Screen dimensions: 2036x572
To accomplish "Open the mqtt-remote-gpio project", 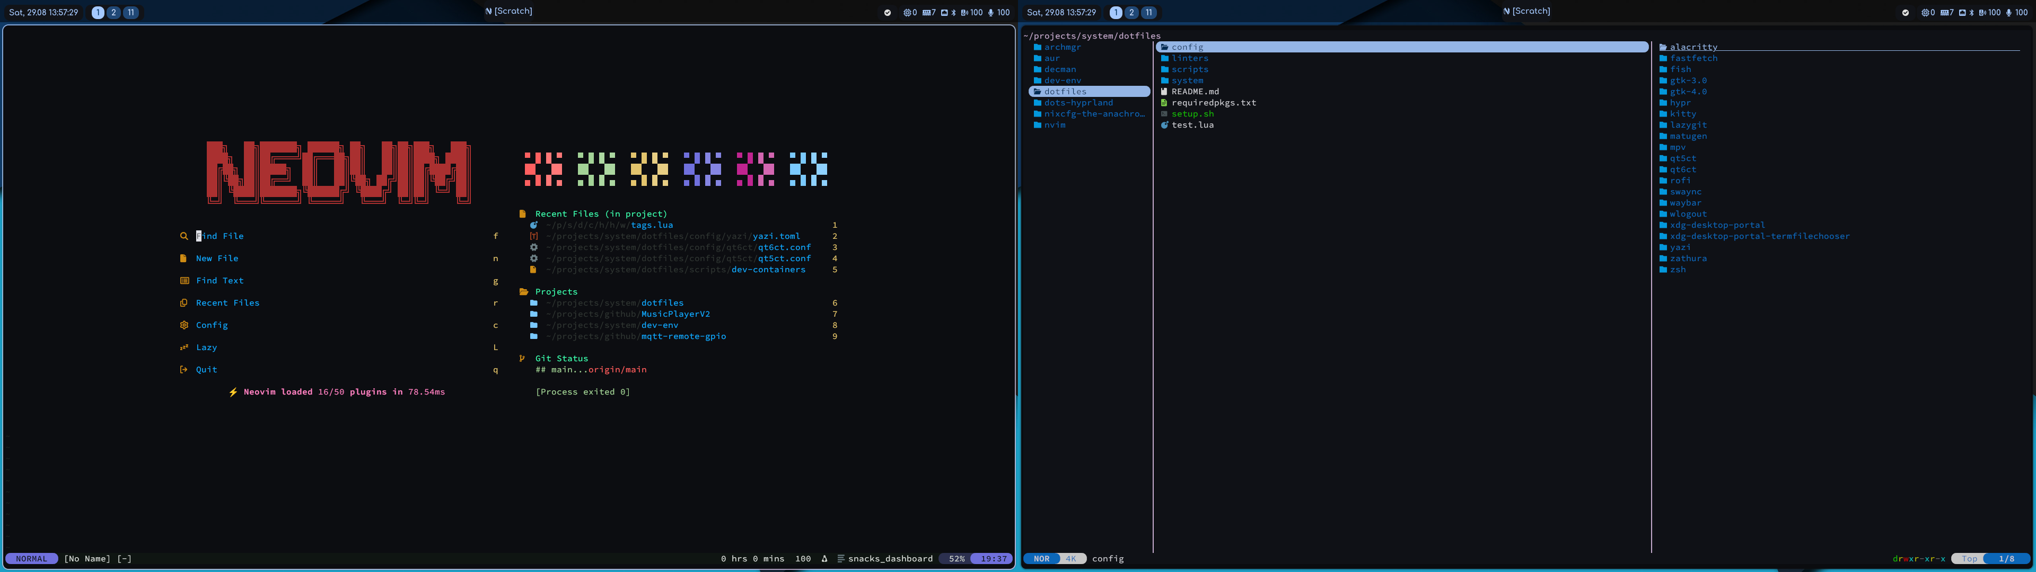I will [x=683, y=336].
